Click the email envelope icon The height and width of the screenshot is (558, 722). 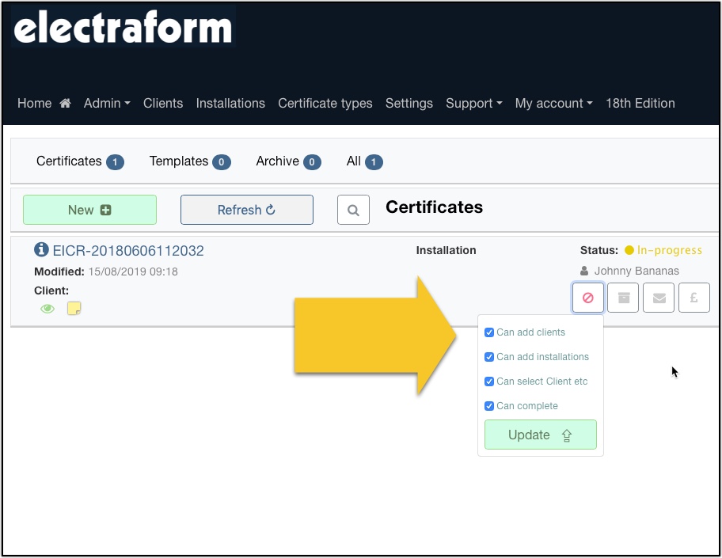tap(659, 298)
